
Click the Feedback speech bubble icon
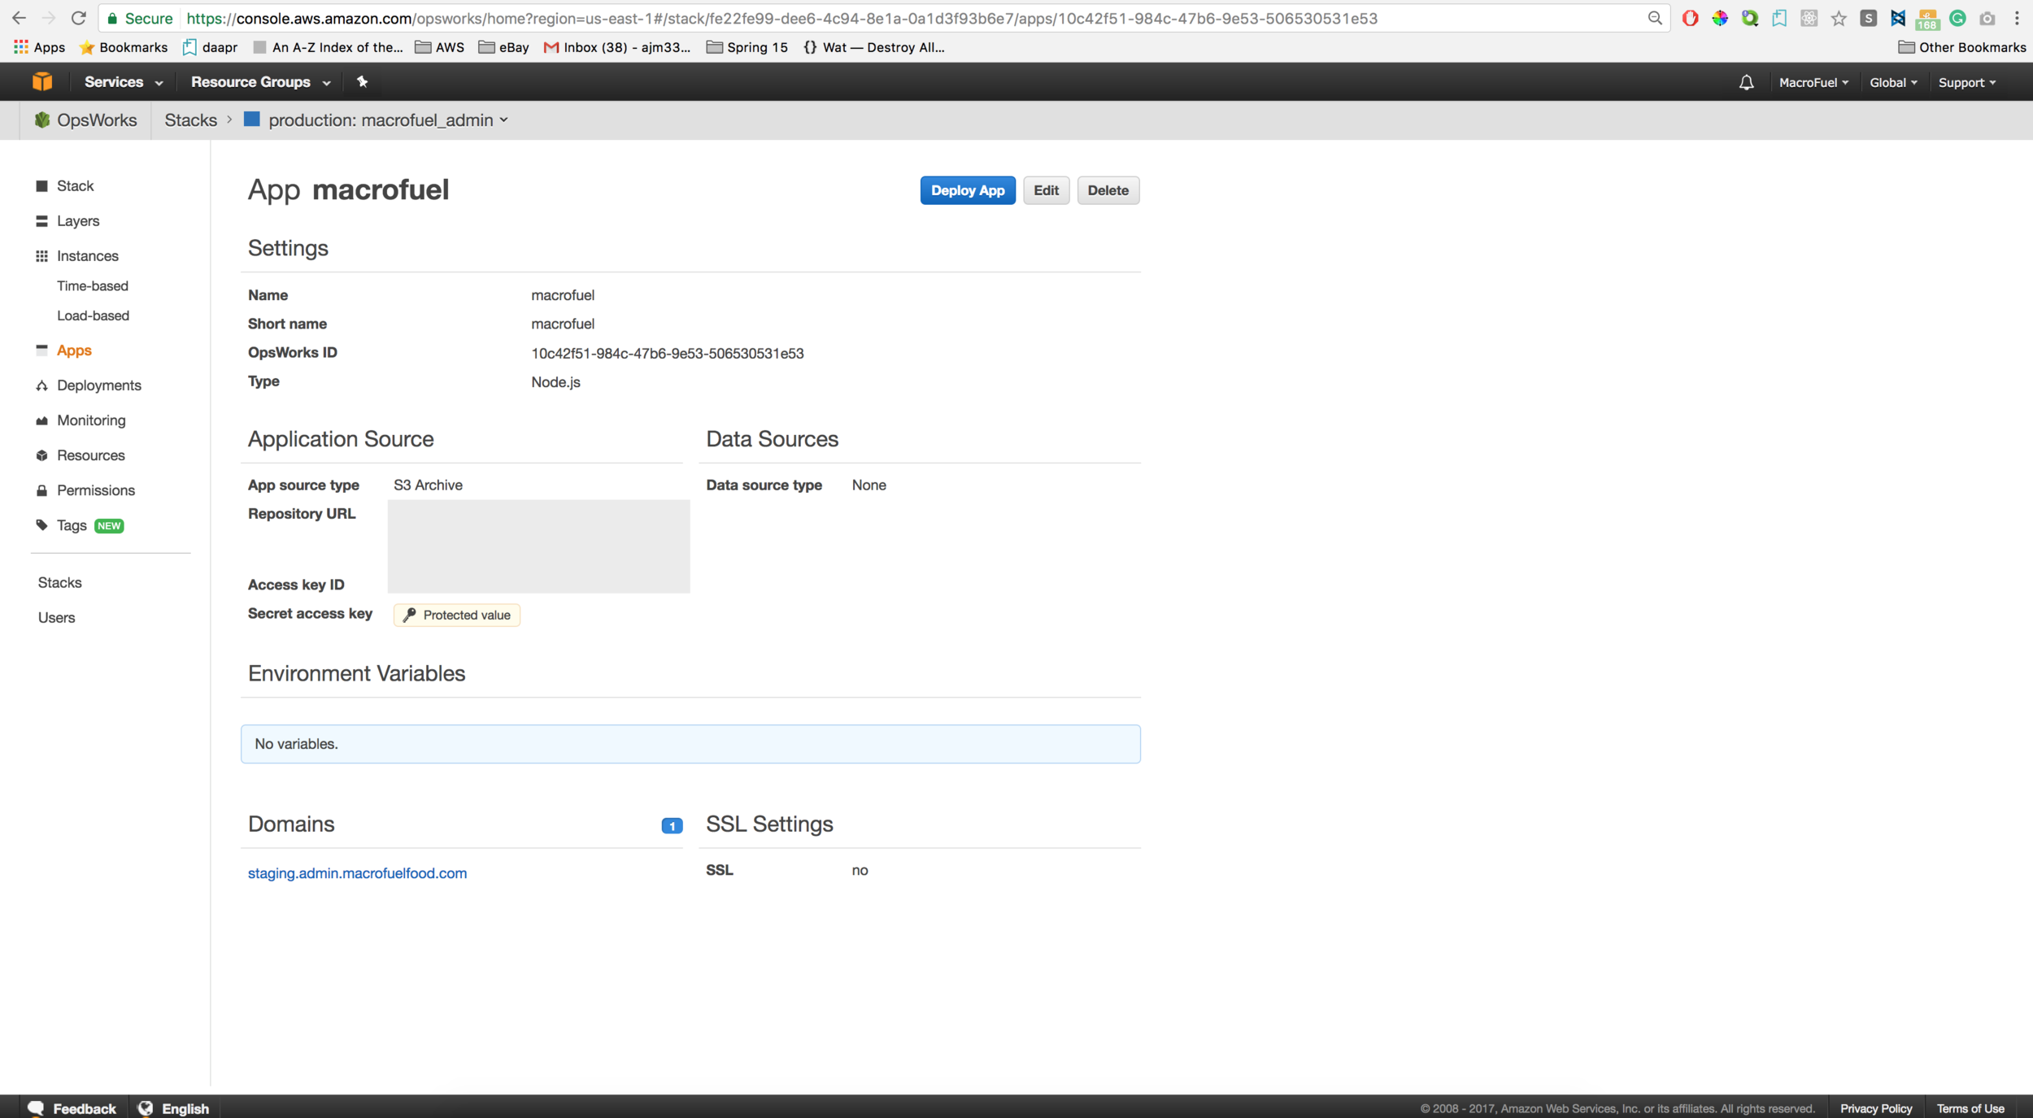pos(36,1107)
